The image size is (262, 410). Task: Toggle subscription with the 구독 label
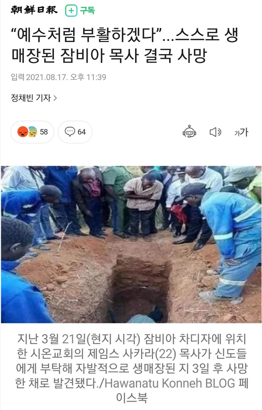coord(87,11)
